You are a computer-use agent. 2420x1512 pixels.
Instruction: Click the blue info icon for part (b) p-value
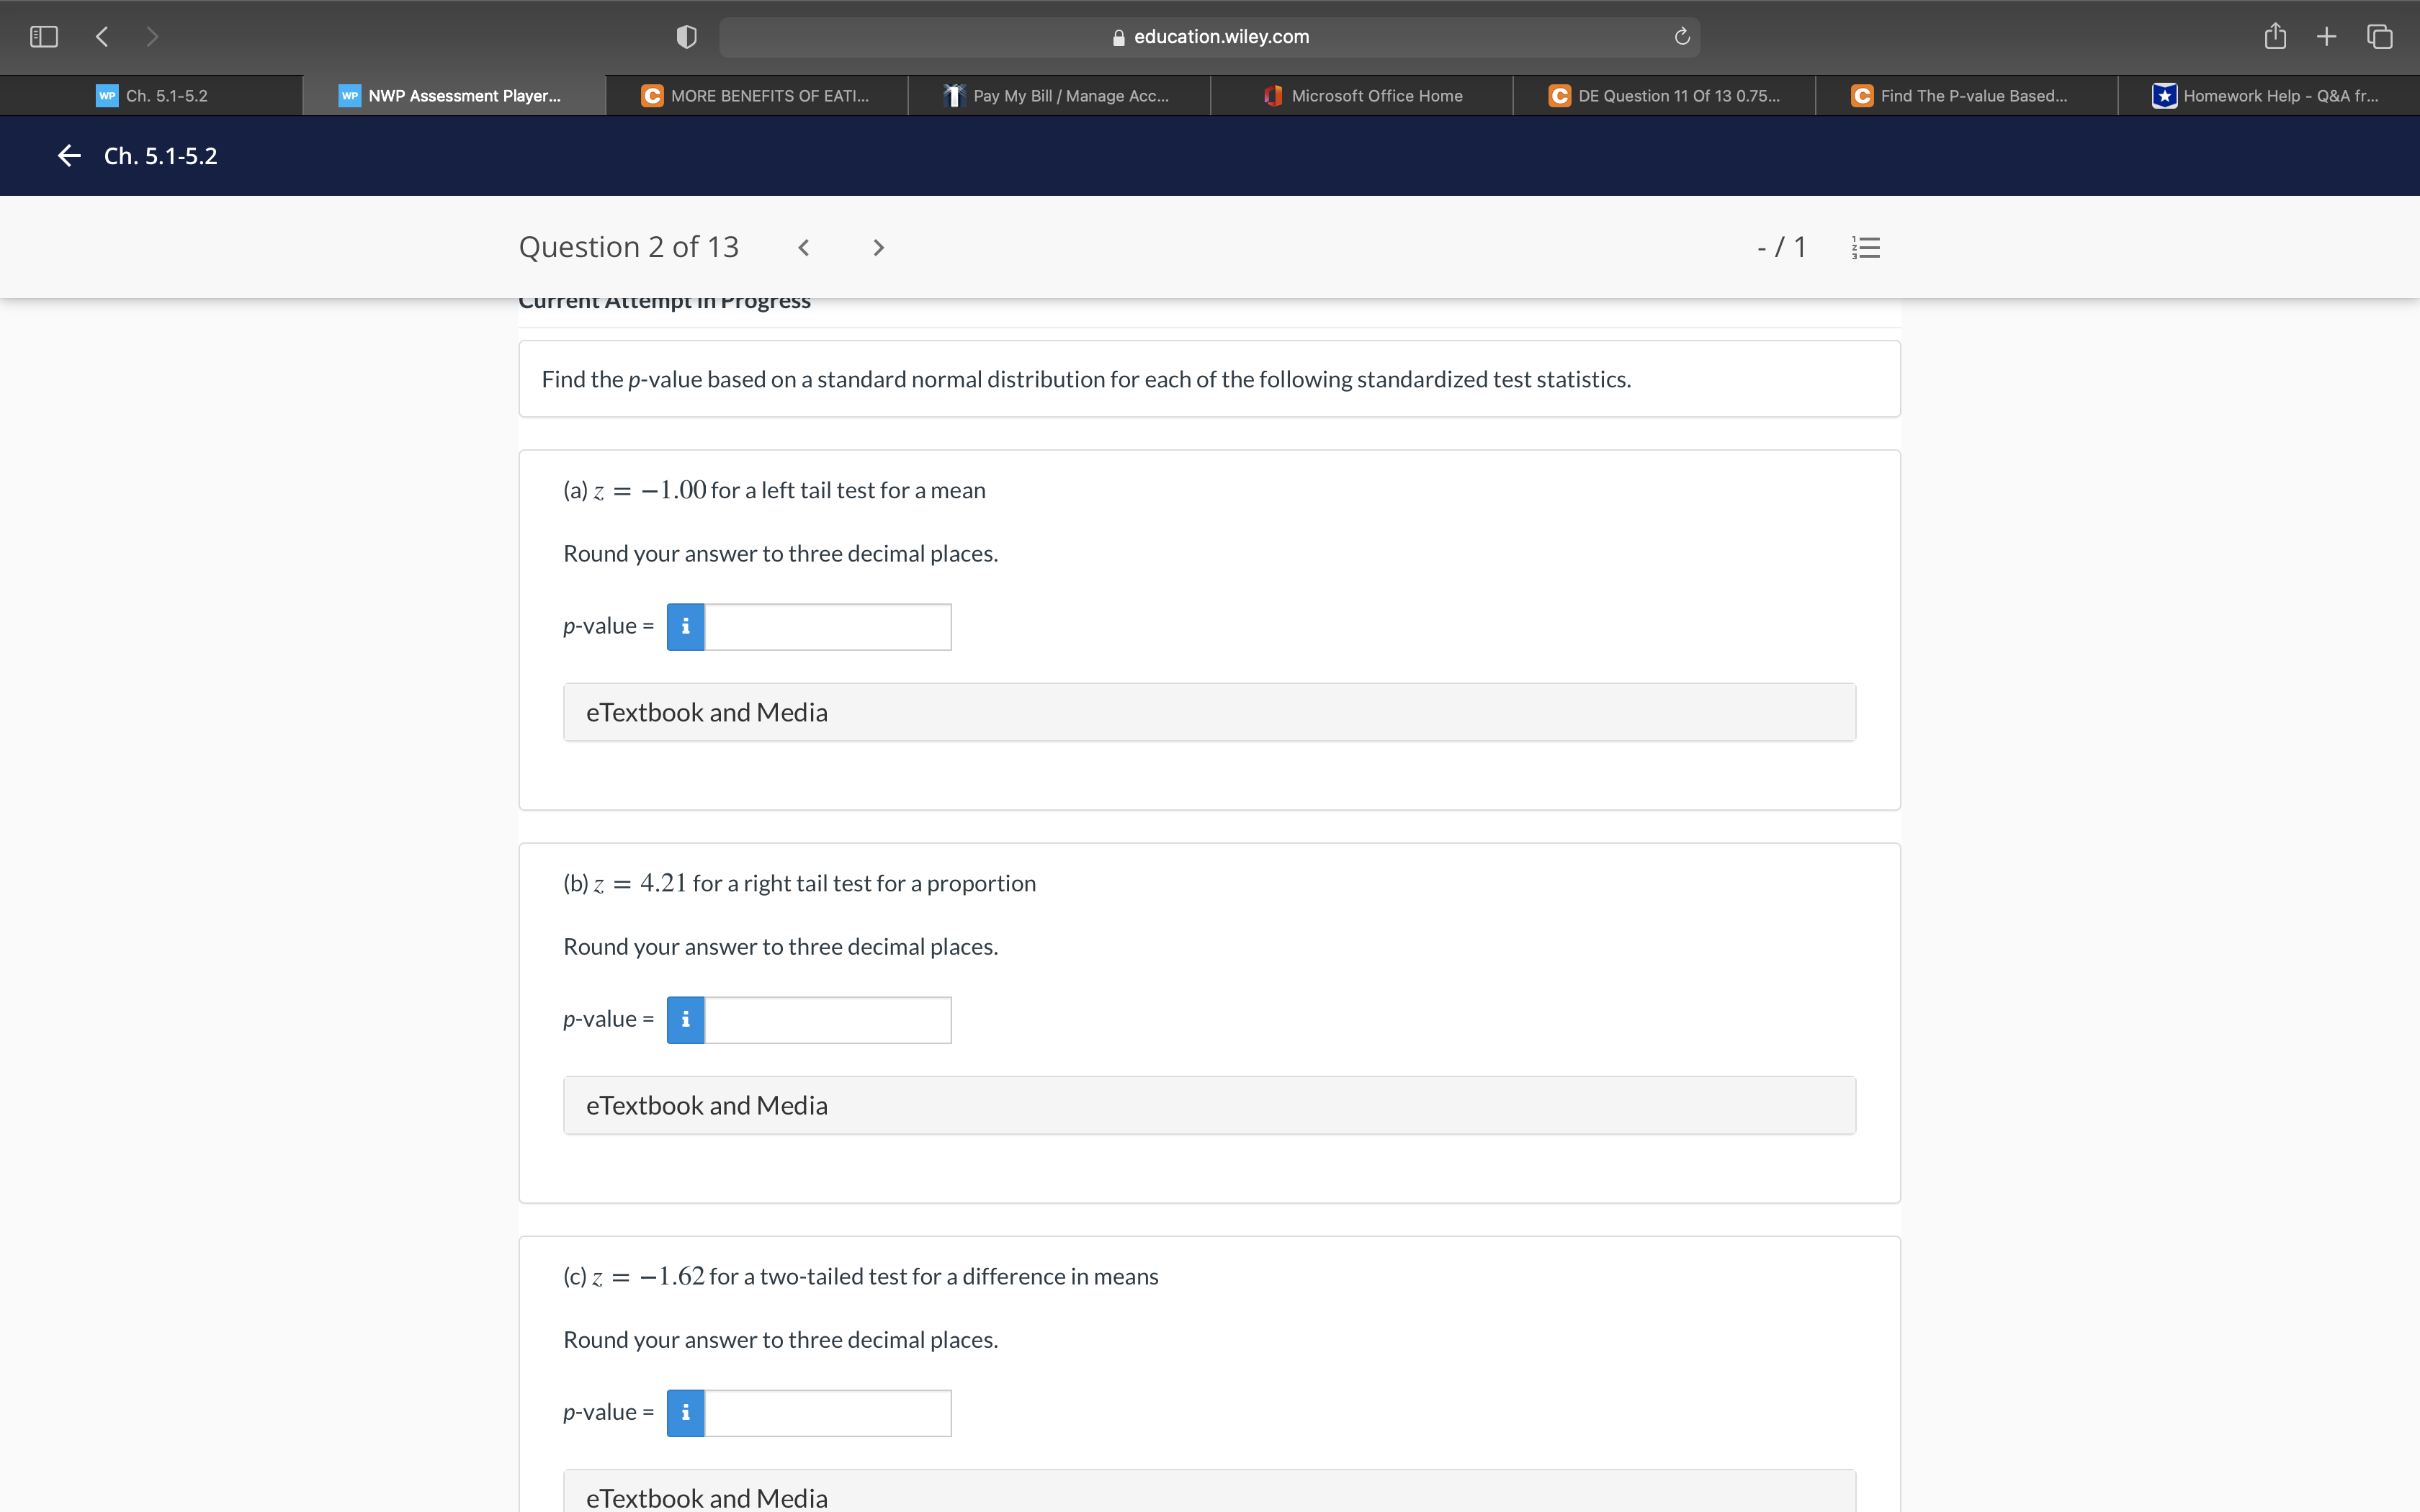point(684,1019)
